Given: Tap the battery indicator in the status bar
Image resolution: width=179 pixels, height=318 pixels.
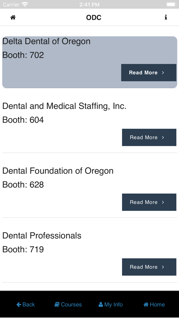Looking at the screenshot, I should (x=171, y=4).
